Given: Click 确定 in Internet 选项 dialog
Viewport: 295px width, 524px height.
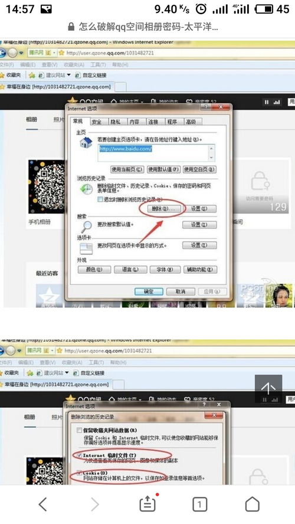Looking at the screenshot, I should pos(149,292).
